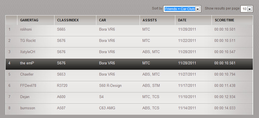Expand the results per page dropdown
The height and width of the screenshot is (118, 259).
pyautogui.click(x=249, y=9)
